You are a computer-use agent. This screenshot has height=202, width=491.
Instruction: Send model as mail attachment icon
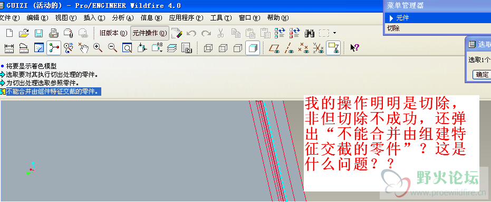68,33
